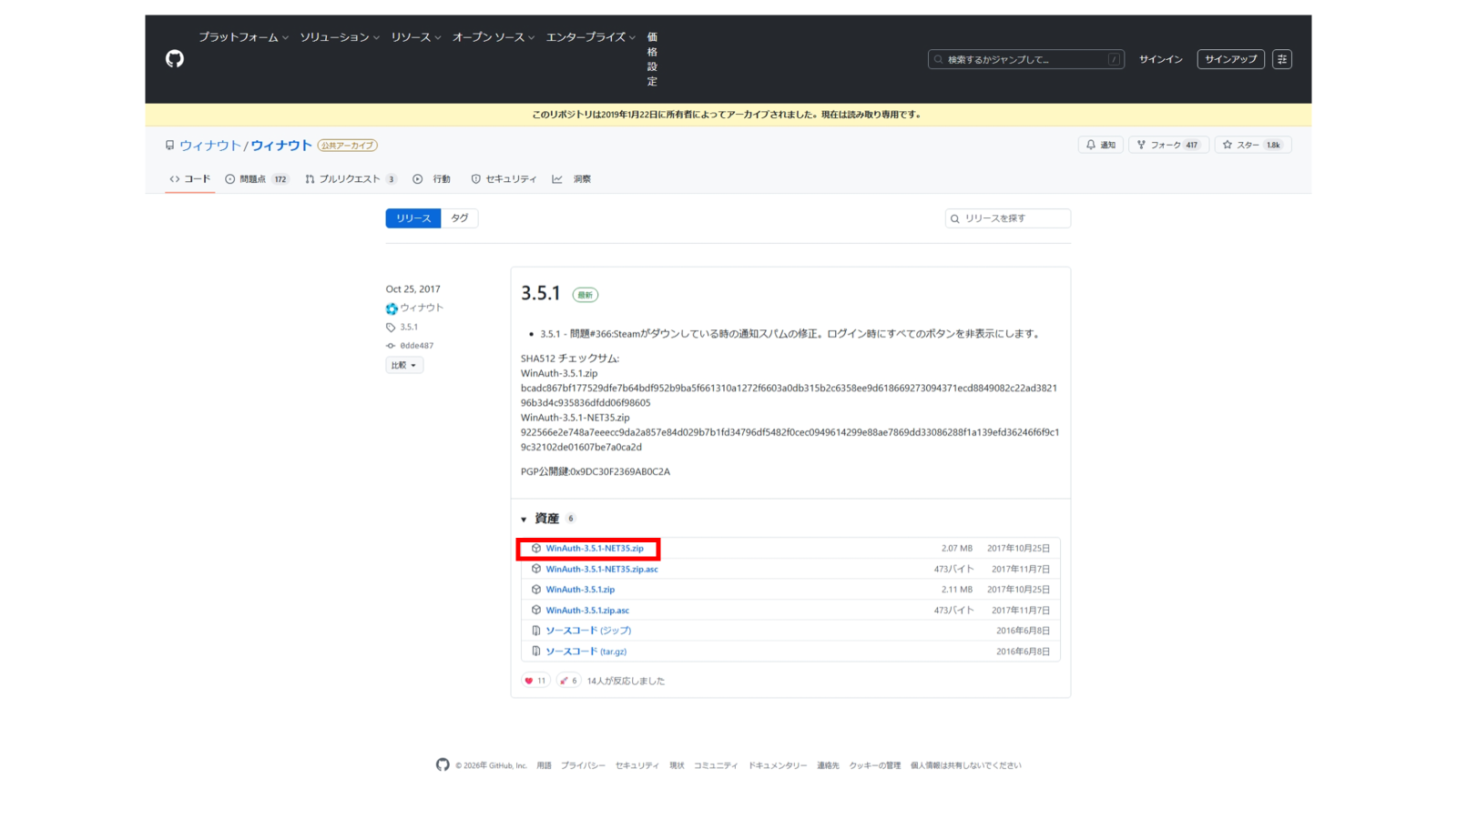Click the GitHub logo in header
This screenshot has width=1457, height=819.
click(175, 59)
